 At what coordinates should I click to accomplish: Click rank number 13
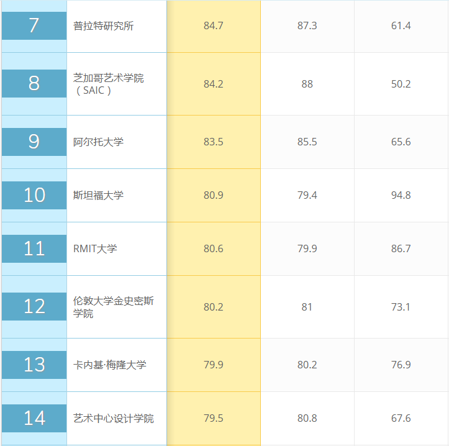click(34, 365)
